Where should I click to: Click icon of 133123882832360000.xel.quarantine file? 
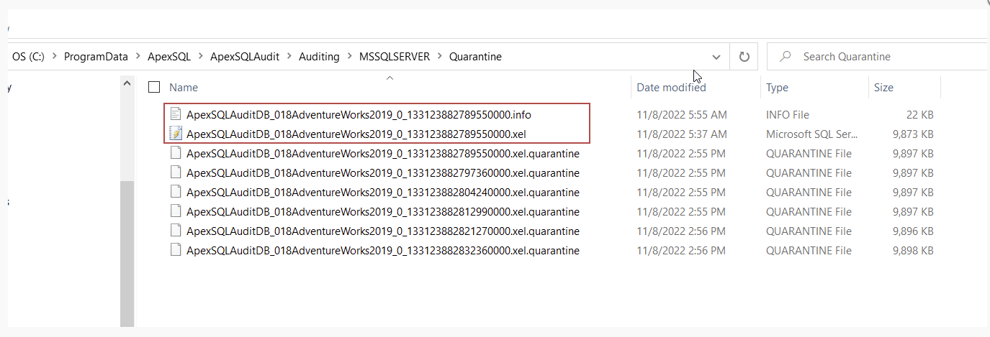pos(175,250)
